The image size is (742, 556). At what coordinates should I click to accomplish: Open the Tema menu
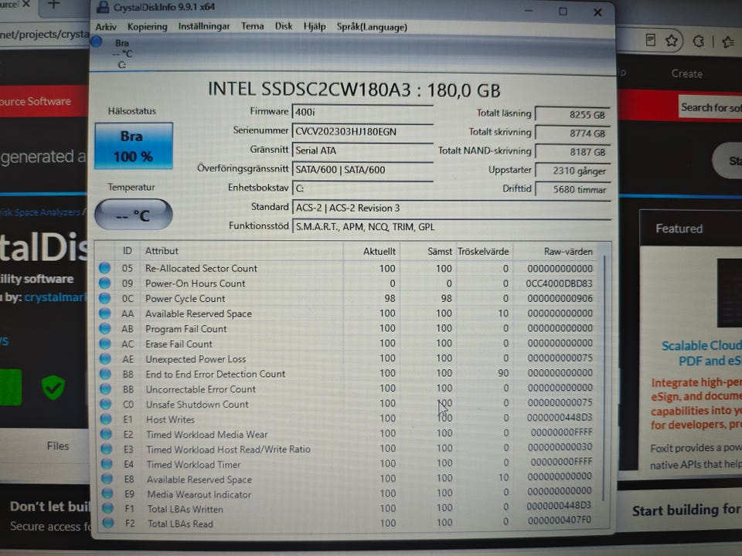coord(252,26)
